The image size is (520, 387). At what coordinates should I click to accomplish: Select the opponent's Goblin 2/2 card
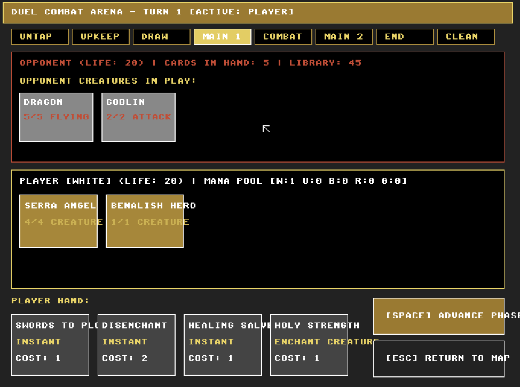139,117
